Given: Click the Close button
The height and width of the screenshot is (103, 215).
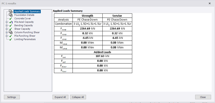Looking at the screenshot, I should (x=203, y=97).
